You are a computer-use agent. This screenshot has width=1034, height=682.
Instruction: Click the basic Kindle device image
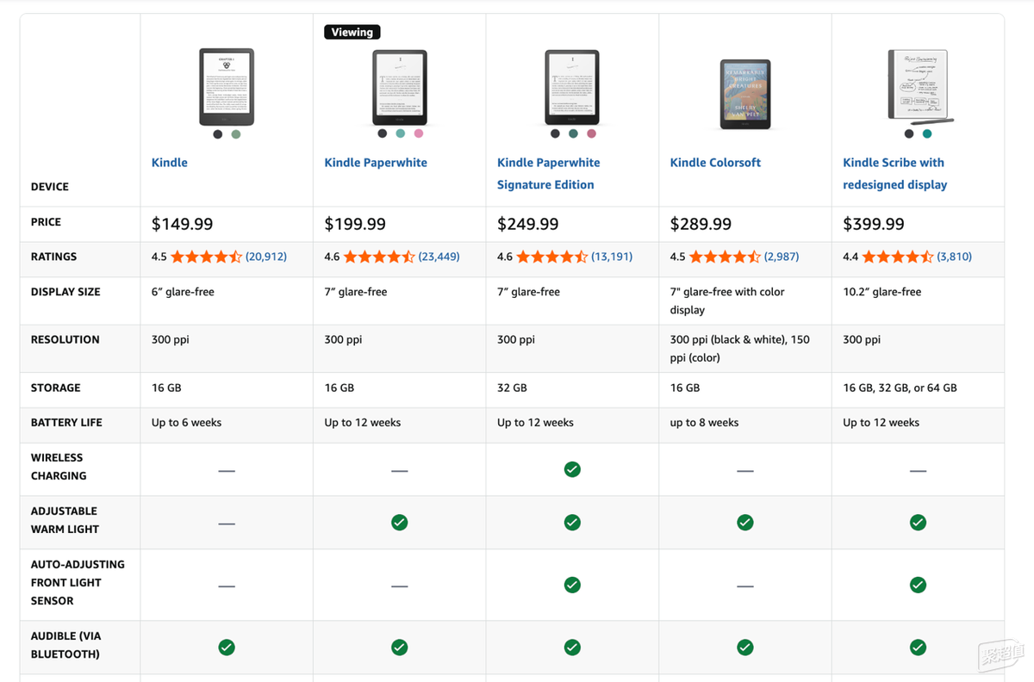[227, 87]
